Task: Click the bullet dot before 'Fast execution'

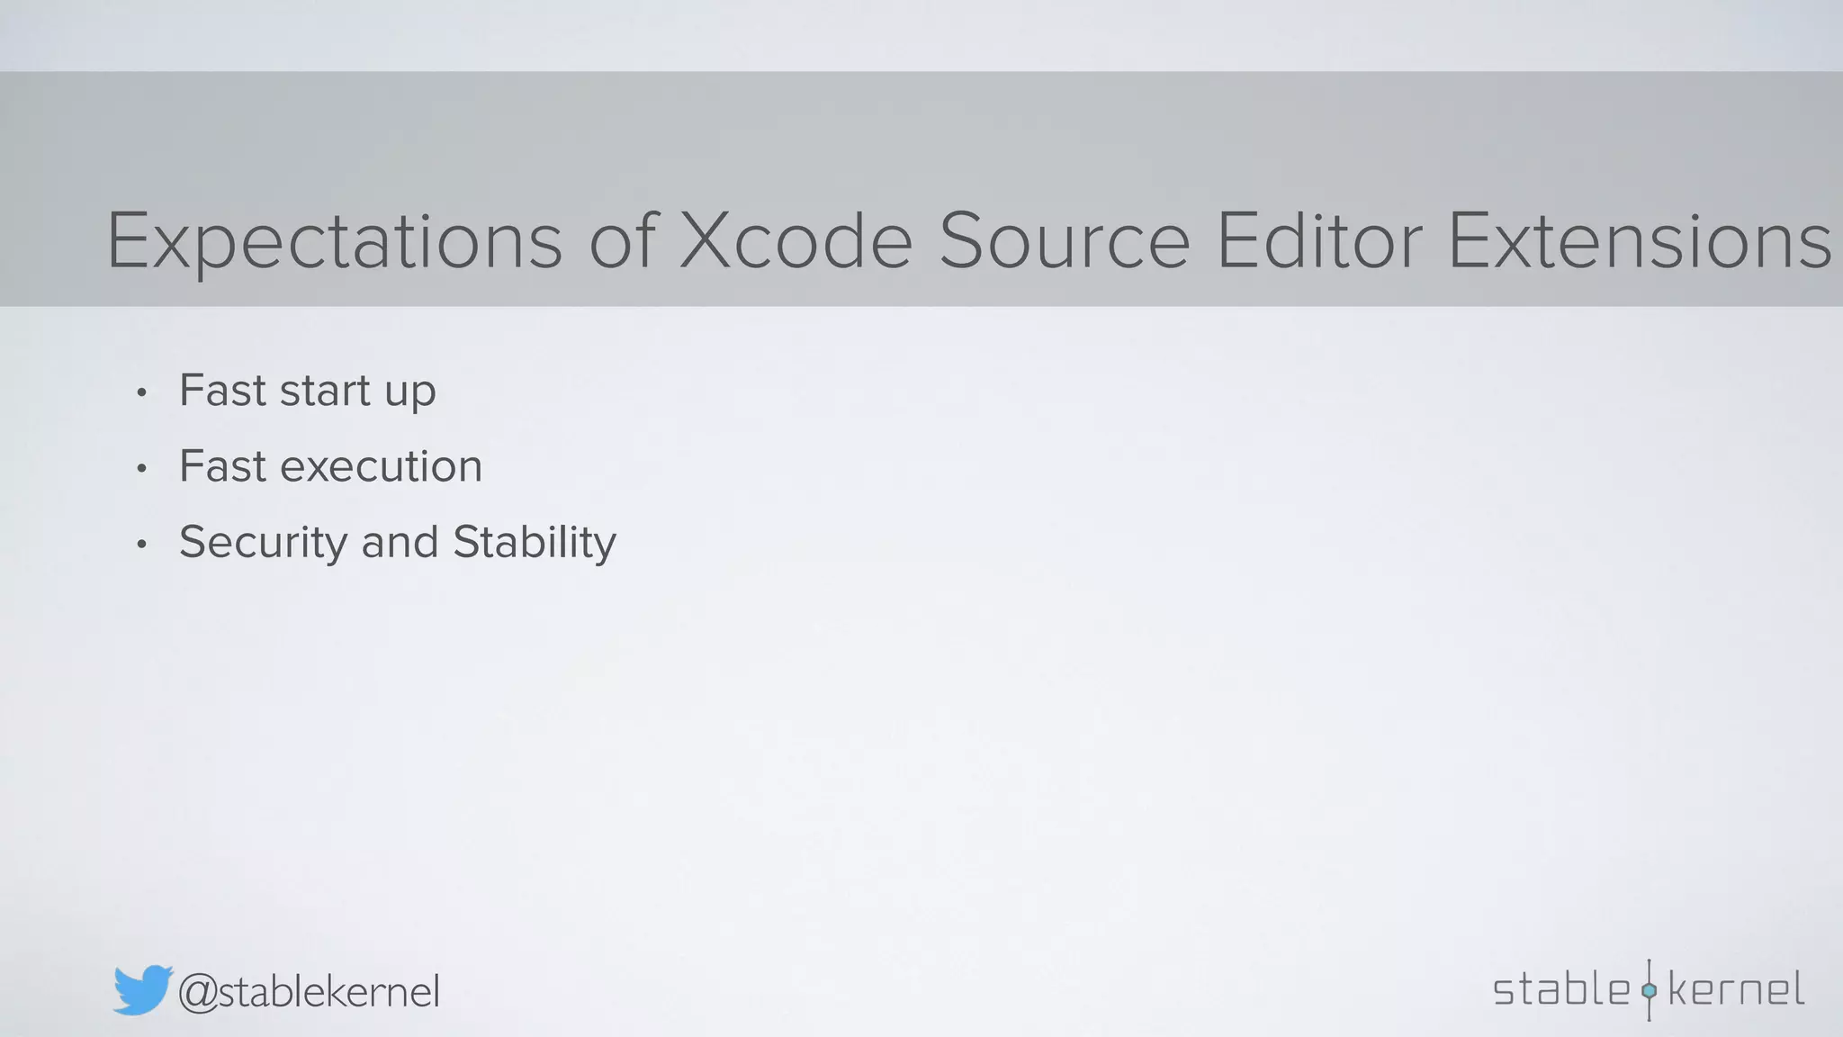Action: [141, 468]
